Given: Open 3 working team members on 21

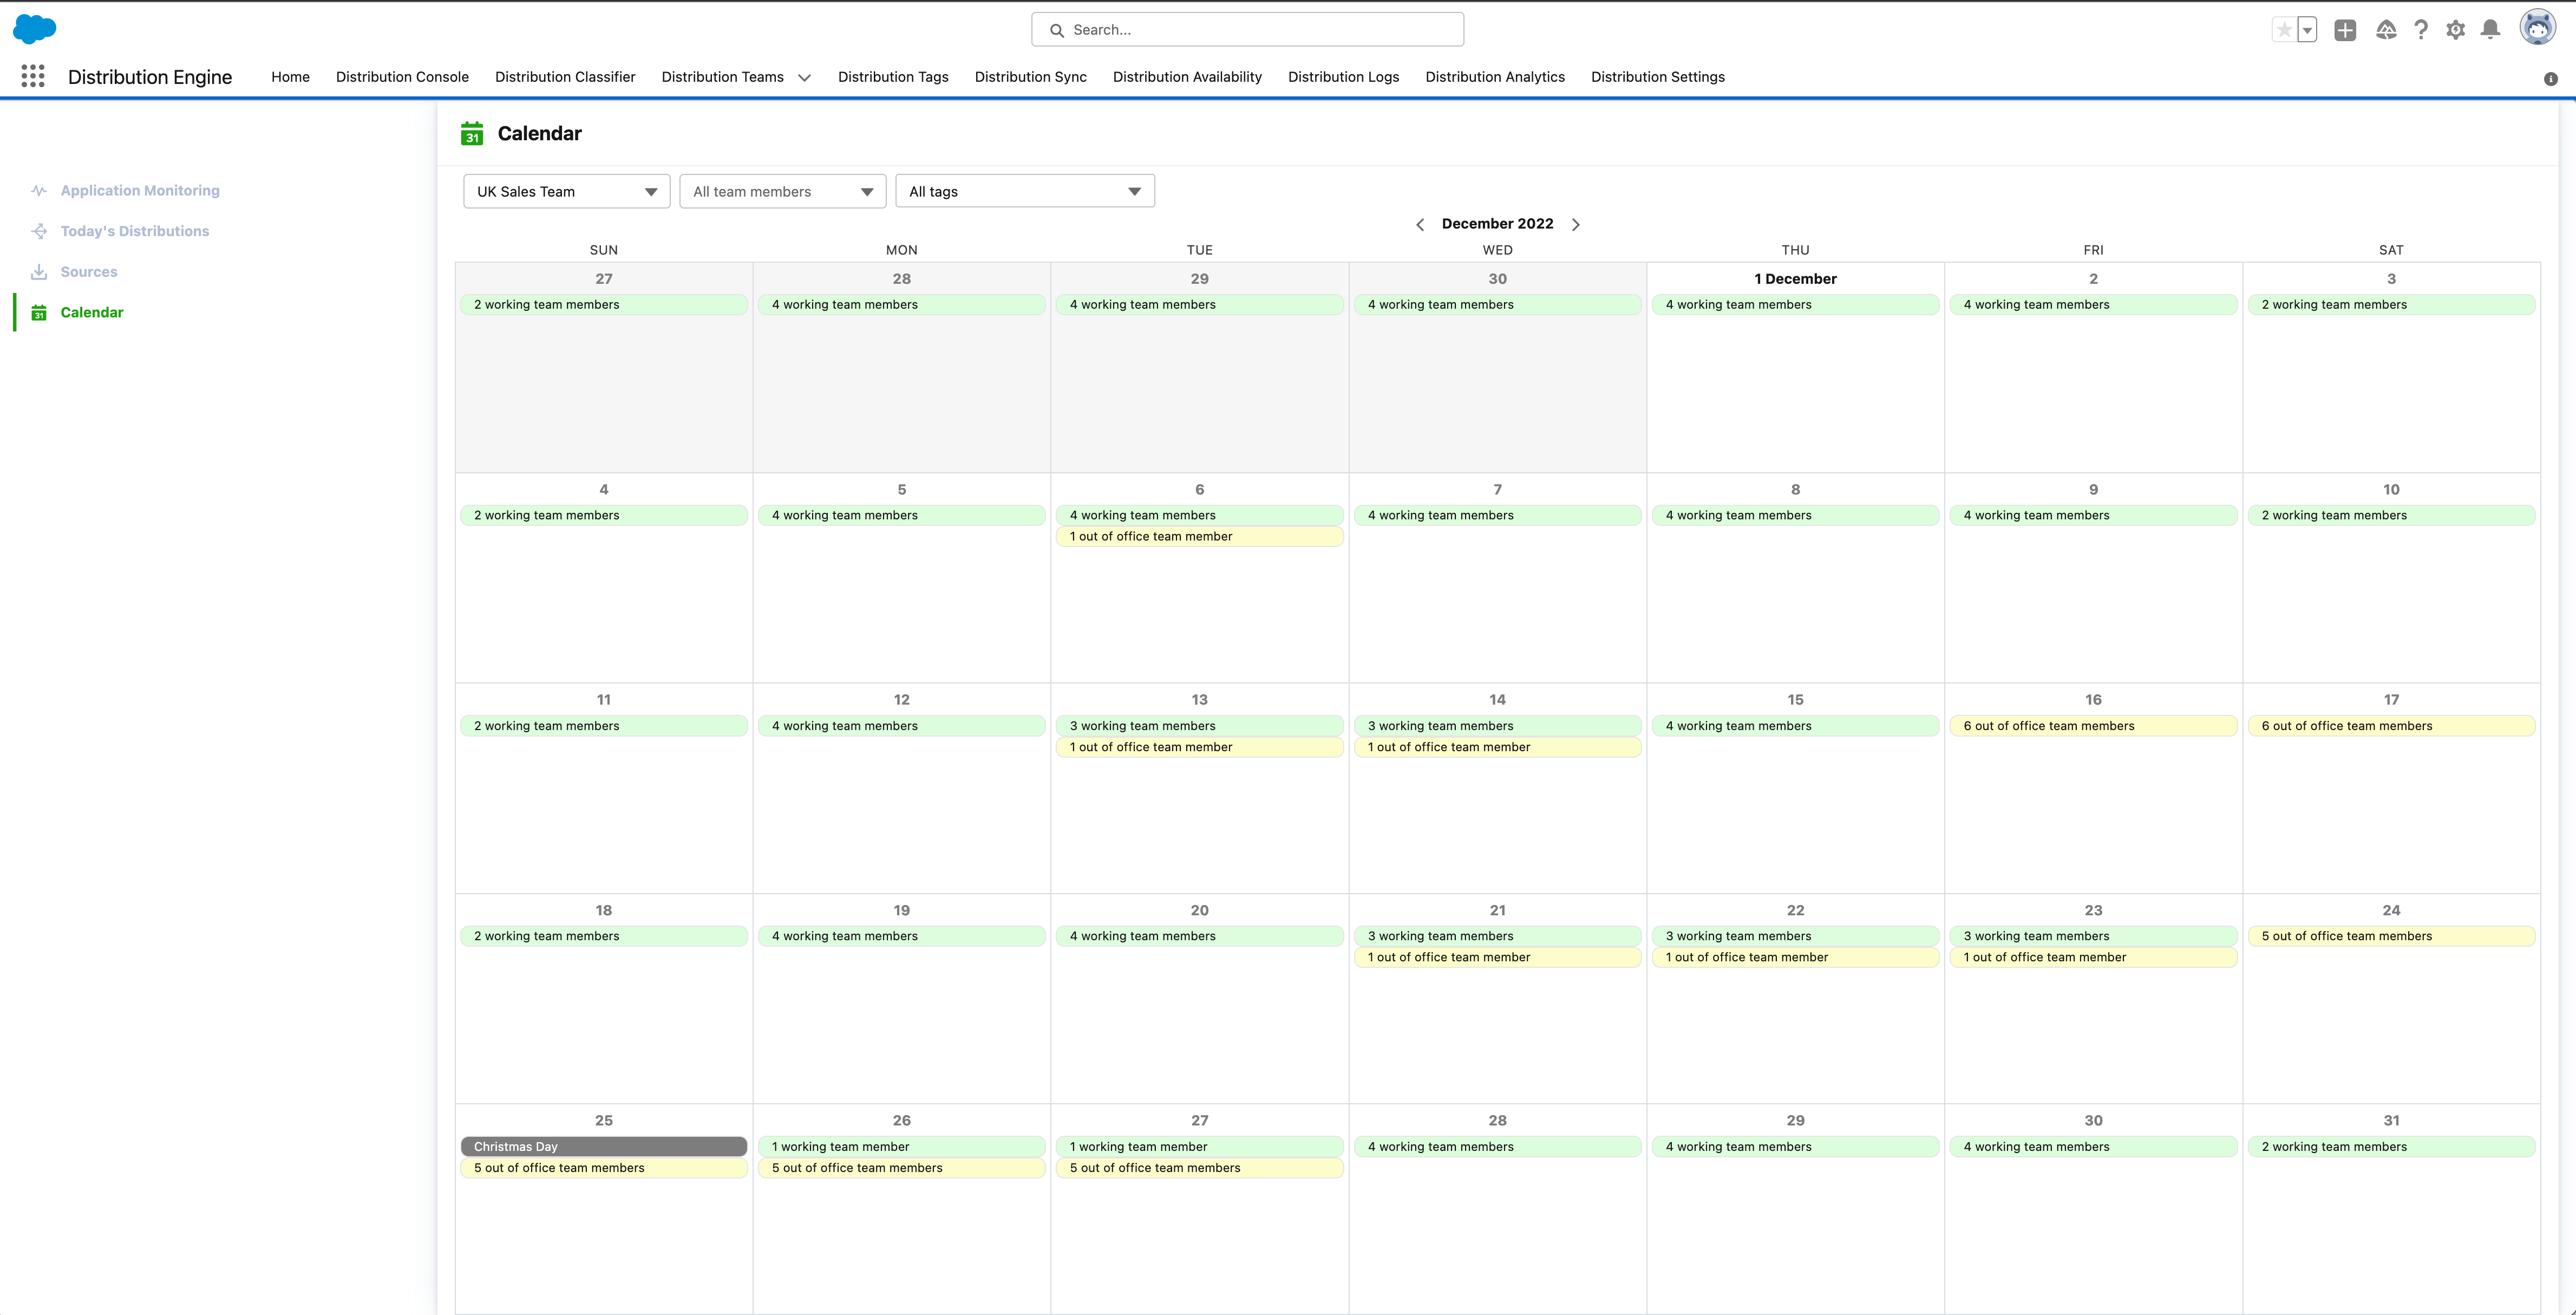Looking at the screenshot, I should click(x=1497, y=936).
